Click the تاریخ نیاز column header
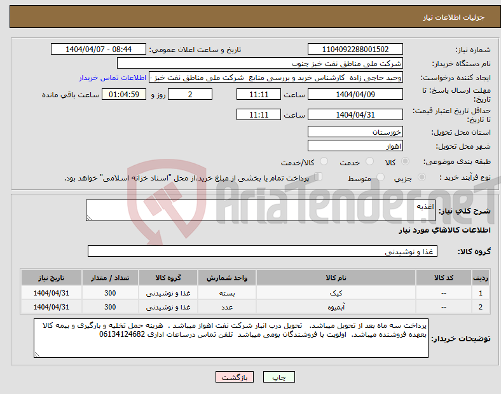The height and width of the screenshot is (394, 501). (x=51, y=278)
